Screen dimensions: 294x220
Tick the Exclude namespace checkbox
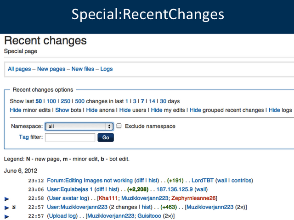click(x=119, y=126)
